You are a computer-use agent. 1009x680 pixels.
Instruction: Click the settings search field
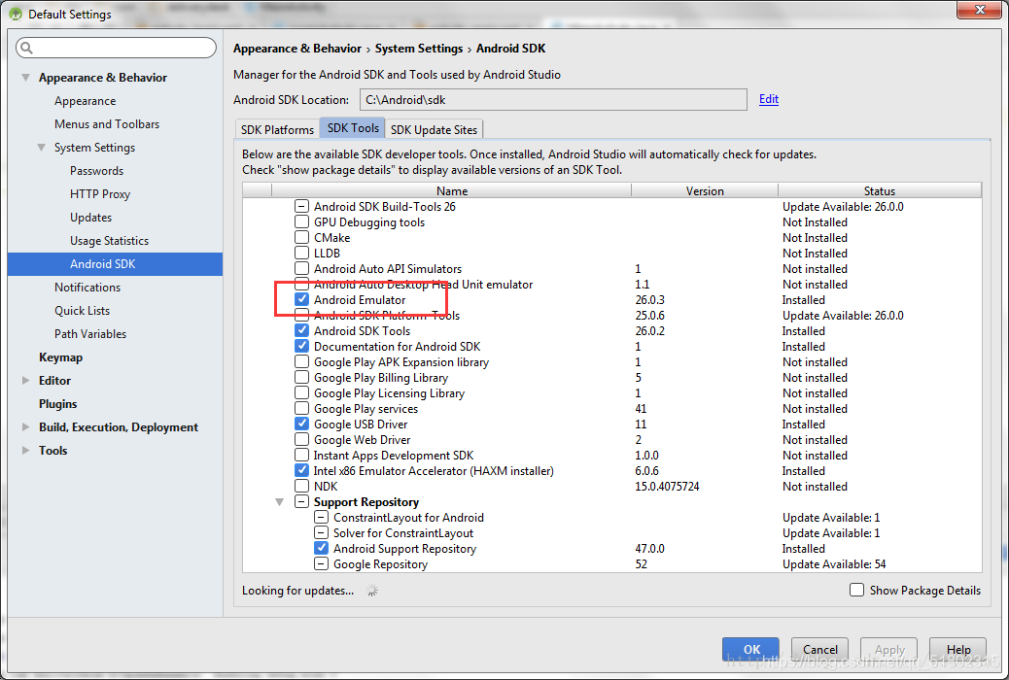(117, 48)
